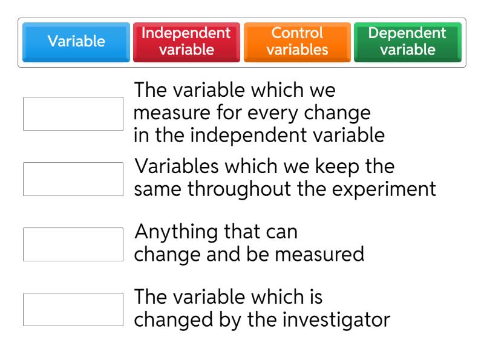
Task: Choose the Dependent variable tile
Action: click(x=407, y=42)
